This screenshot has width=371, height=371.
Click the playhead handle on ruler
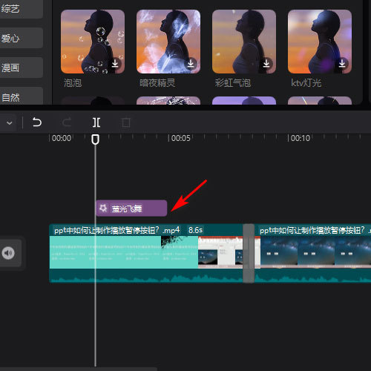[x=95, y=139]
